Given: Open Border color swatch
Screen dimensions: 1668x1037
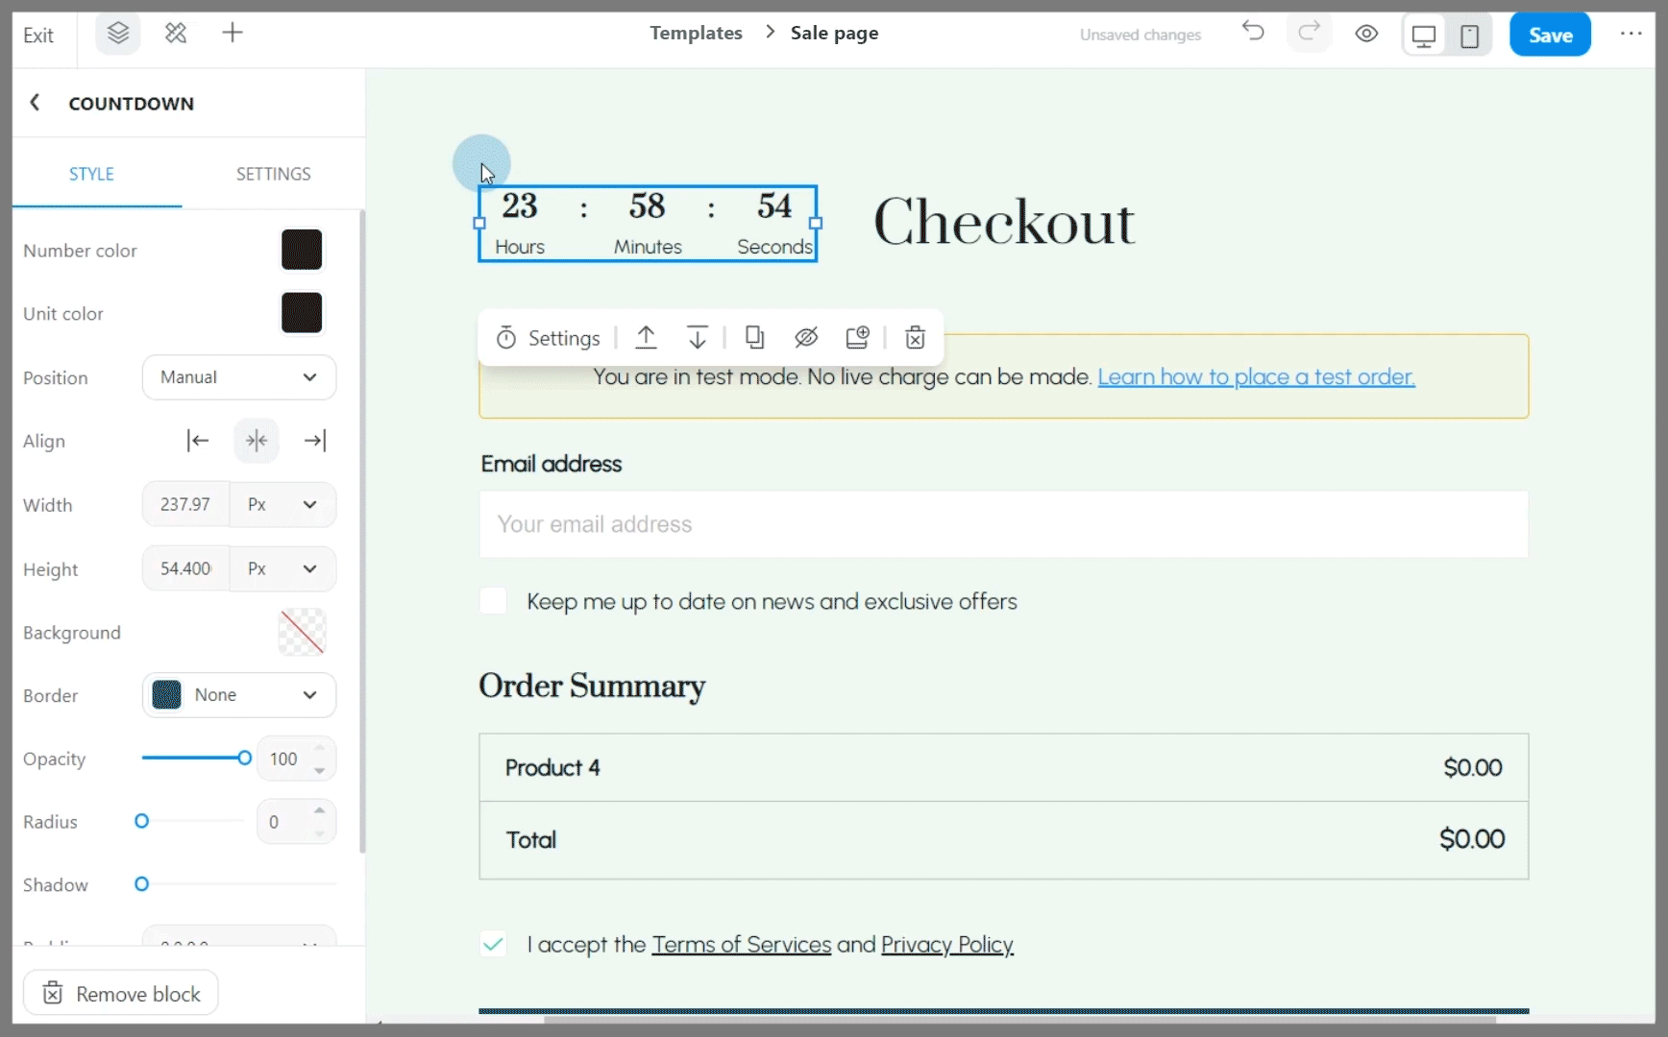Looking at the screenshot, I should point(167,694).
